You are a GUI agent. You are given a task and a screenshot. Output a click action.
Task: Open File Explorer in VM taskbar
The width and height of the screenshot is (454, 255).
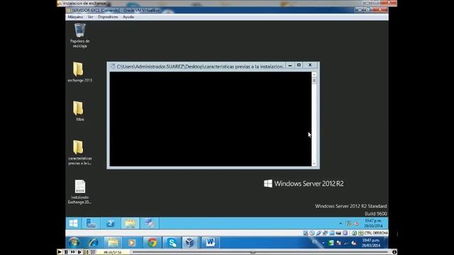130,223
